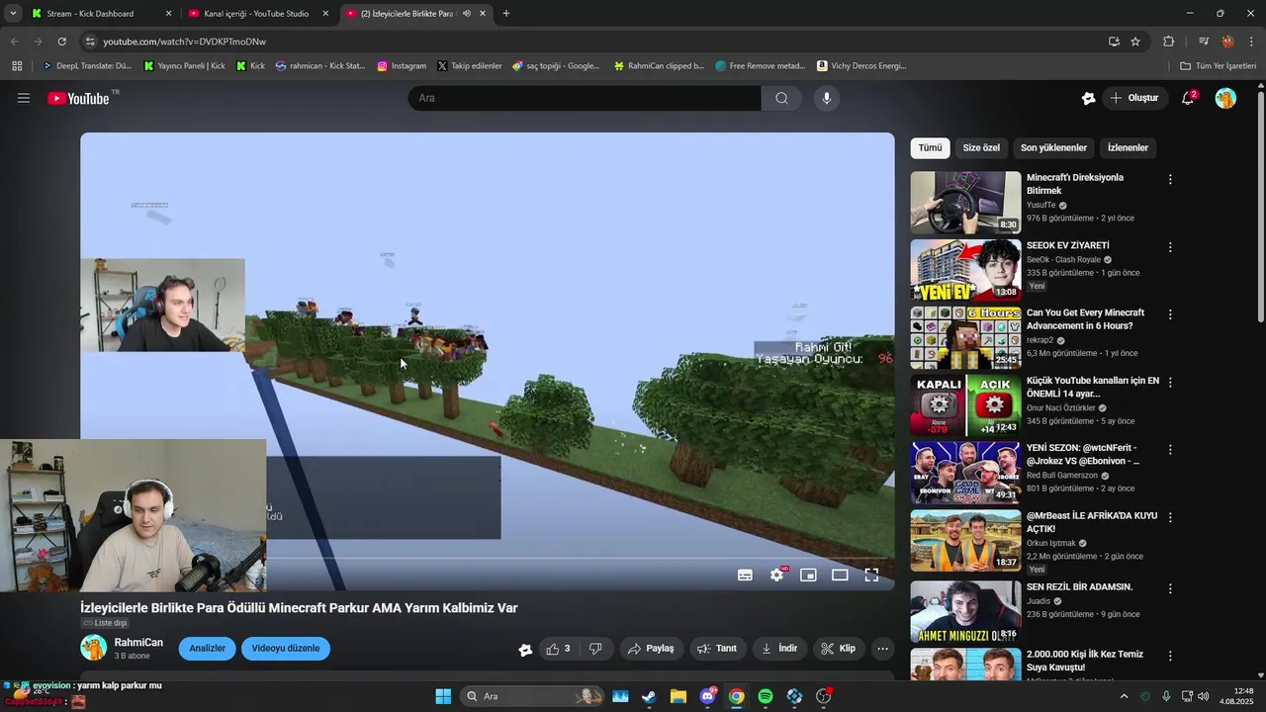Open the Instagram bookmark

(402, 66)
